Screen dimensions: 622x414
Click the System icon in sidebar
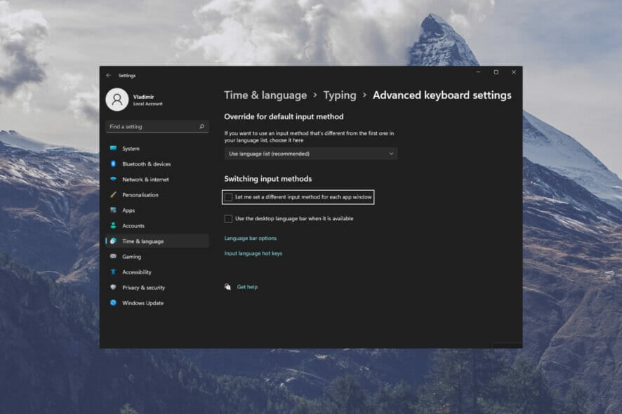pyautogui.click(x=113, y=149)
